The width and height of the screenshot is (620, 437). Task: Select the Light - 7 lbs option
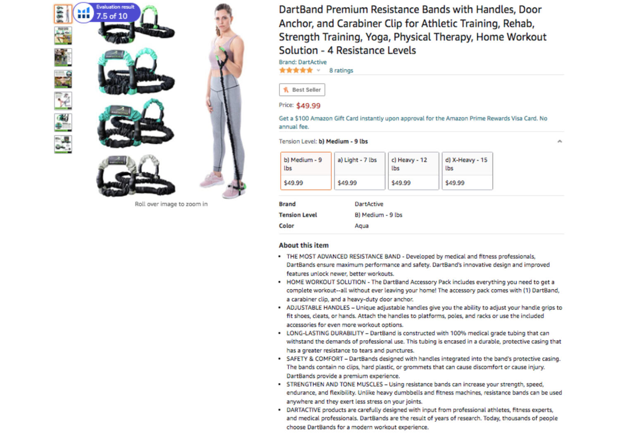click(360, 171)
